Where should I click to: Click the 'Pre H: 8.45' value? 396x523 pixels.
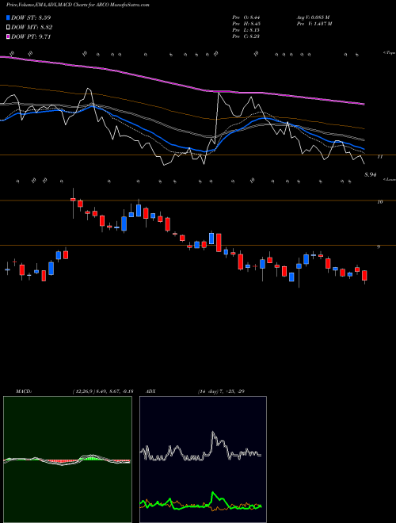point(246,24)
